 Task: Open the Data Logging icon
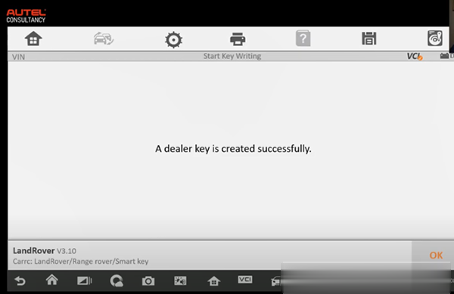tap(435, 38)
